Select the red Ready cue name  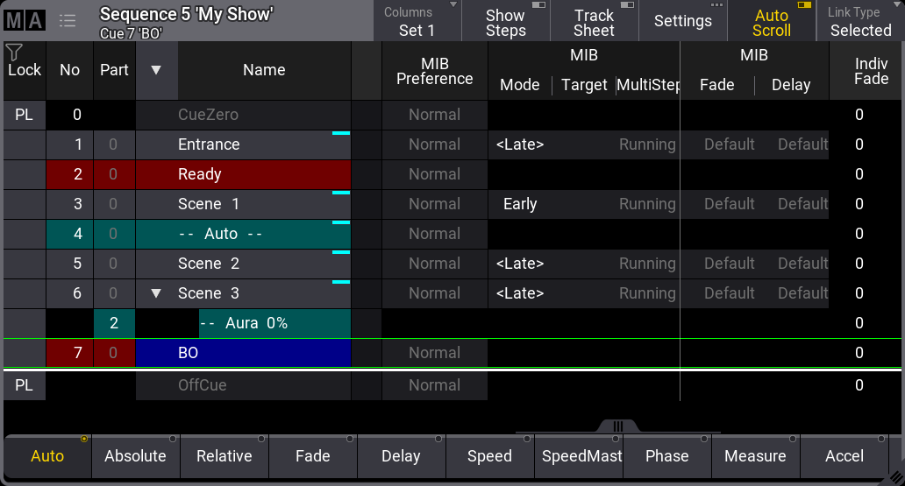(x=244, y=174)
